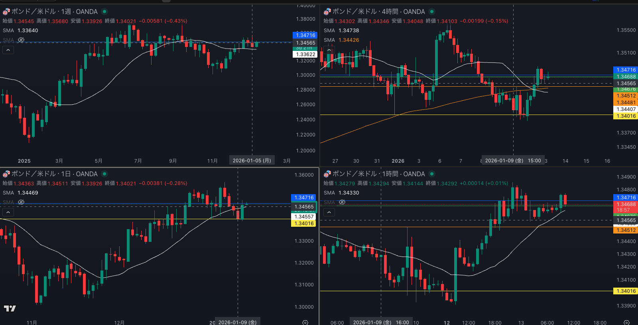638x325 pixels.
Task: Click market status green dot on weekly chart
Action: [104, 12]
